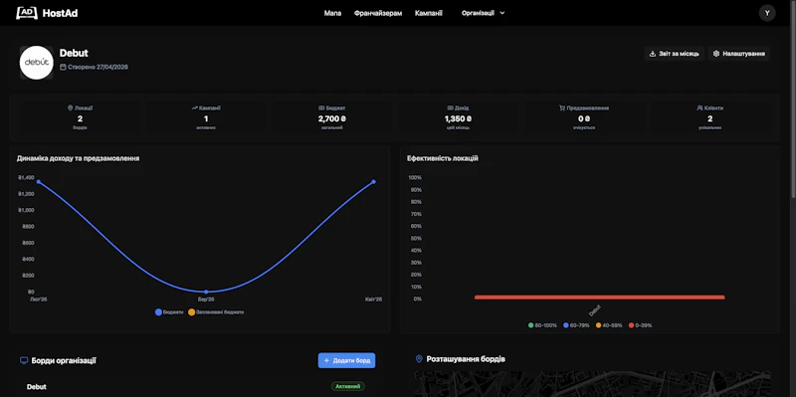Toggle the Заплановані бюджети legend series
This screenshot has width=796, height=397.
click(x=216, y=312)
